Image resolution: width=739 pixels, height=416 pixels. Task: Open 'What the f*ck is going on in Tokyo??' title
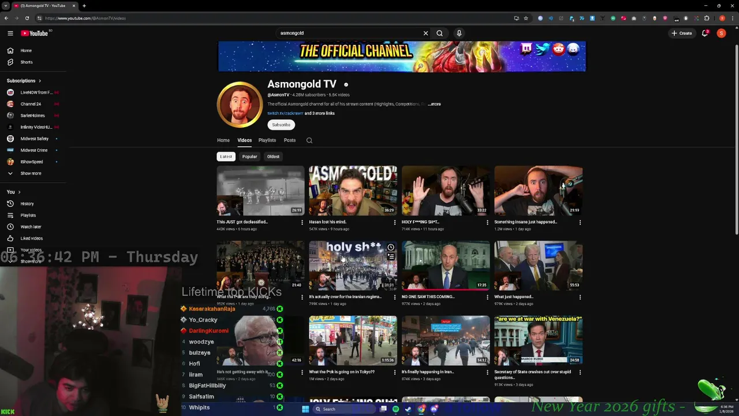pos(342,372)
